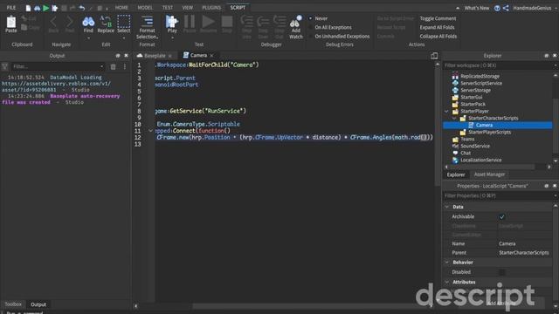
Task: Open the Help icon beside What's New
Action: point(497,8)
